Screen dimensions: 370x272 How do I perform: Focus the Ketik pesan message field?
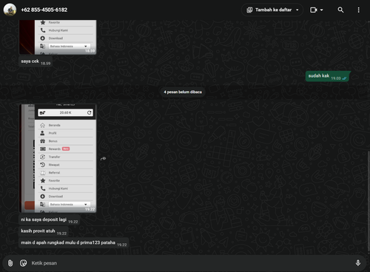(190, 263)
